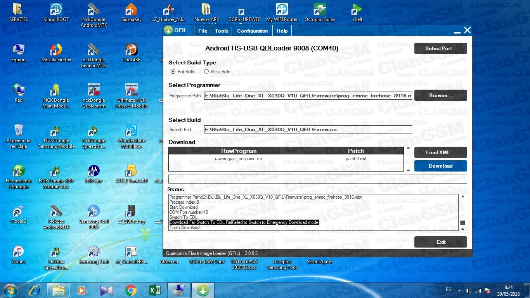Open the Configuration menu
Viewport: 530px width, 298px height.
[x=253, y=31]
